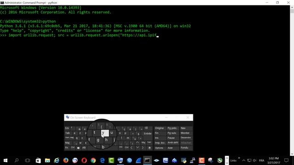Open the volume control in system tray
This screenshot has width=294, height=165.
[254, 160]
